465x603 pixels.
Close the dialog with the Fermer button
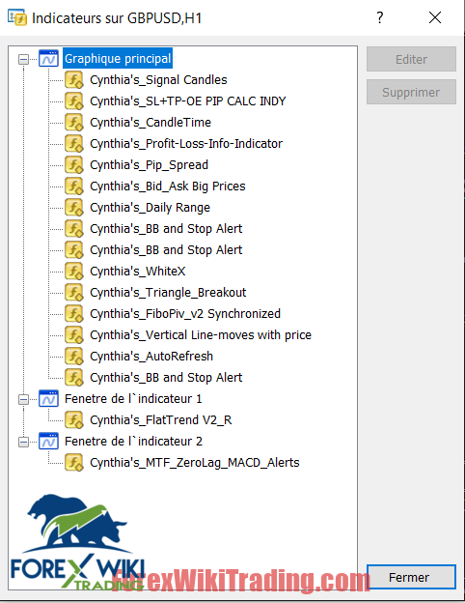(411, 577)
